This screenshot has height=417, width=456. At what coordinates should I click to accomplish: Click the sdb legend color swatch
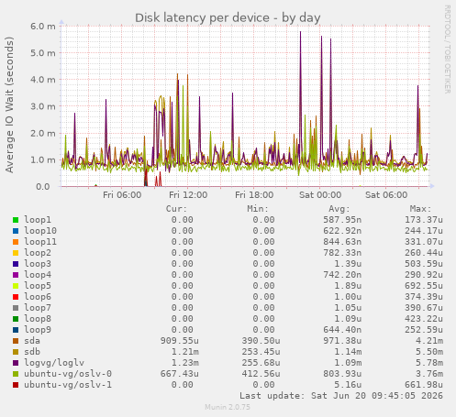pyautogui.click(x=16, y=352)
